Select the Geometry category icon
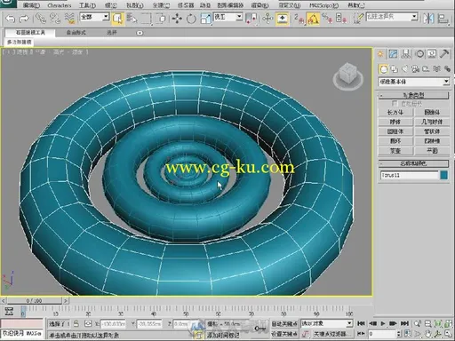The height and width of the screenshot is (341, 455). click(384, 69)
